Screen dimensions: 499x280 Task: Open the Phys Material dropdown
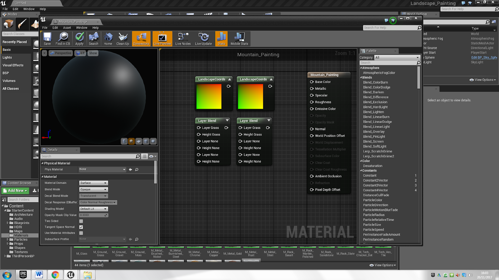click(102, 169)
